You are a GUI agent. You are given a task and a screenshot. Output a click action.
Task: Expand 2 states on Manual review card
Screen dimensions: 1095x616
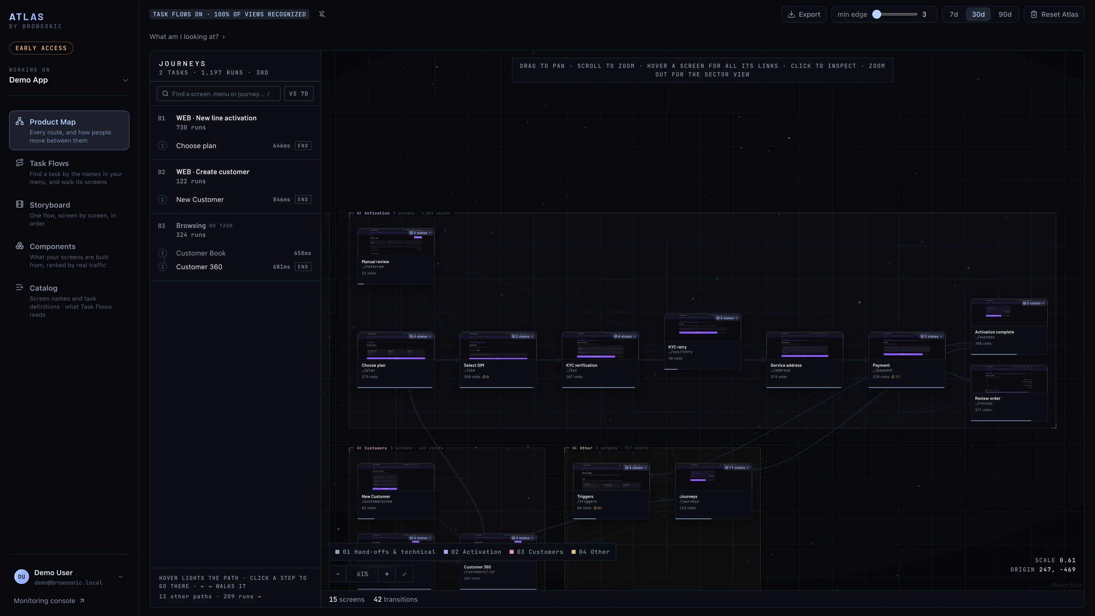coord(421,233)
